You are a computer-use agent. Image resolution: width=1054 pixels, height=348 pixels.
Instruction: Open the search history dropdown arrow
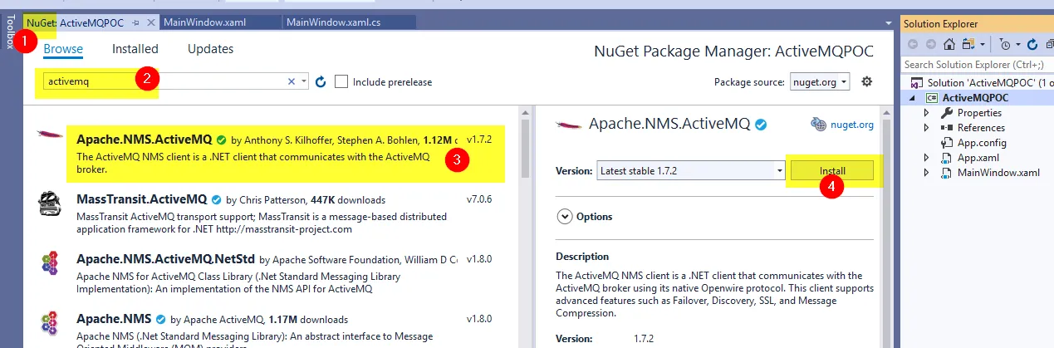(304, 81)
